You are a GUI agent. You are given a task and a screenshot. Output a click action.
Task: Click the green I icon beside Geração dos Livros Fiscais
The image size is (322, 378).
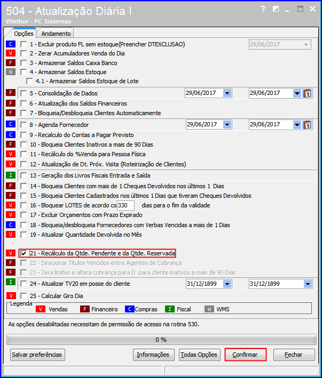point(11,175)
